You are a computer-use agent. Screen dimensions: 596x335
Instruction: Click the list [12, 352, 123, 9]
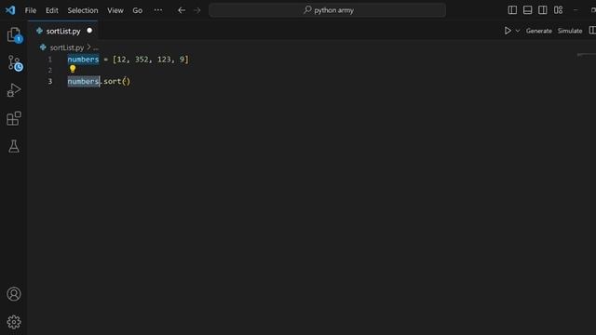pyautogui.click(x=150, y=60)
